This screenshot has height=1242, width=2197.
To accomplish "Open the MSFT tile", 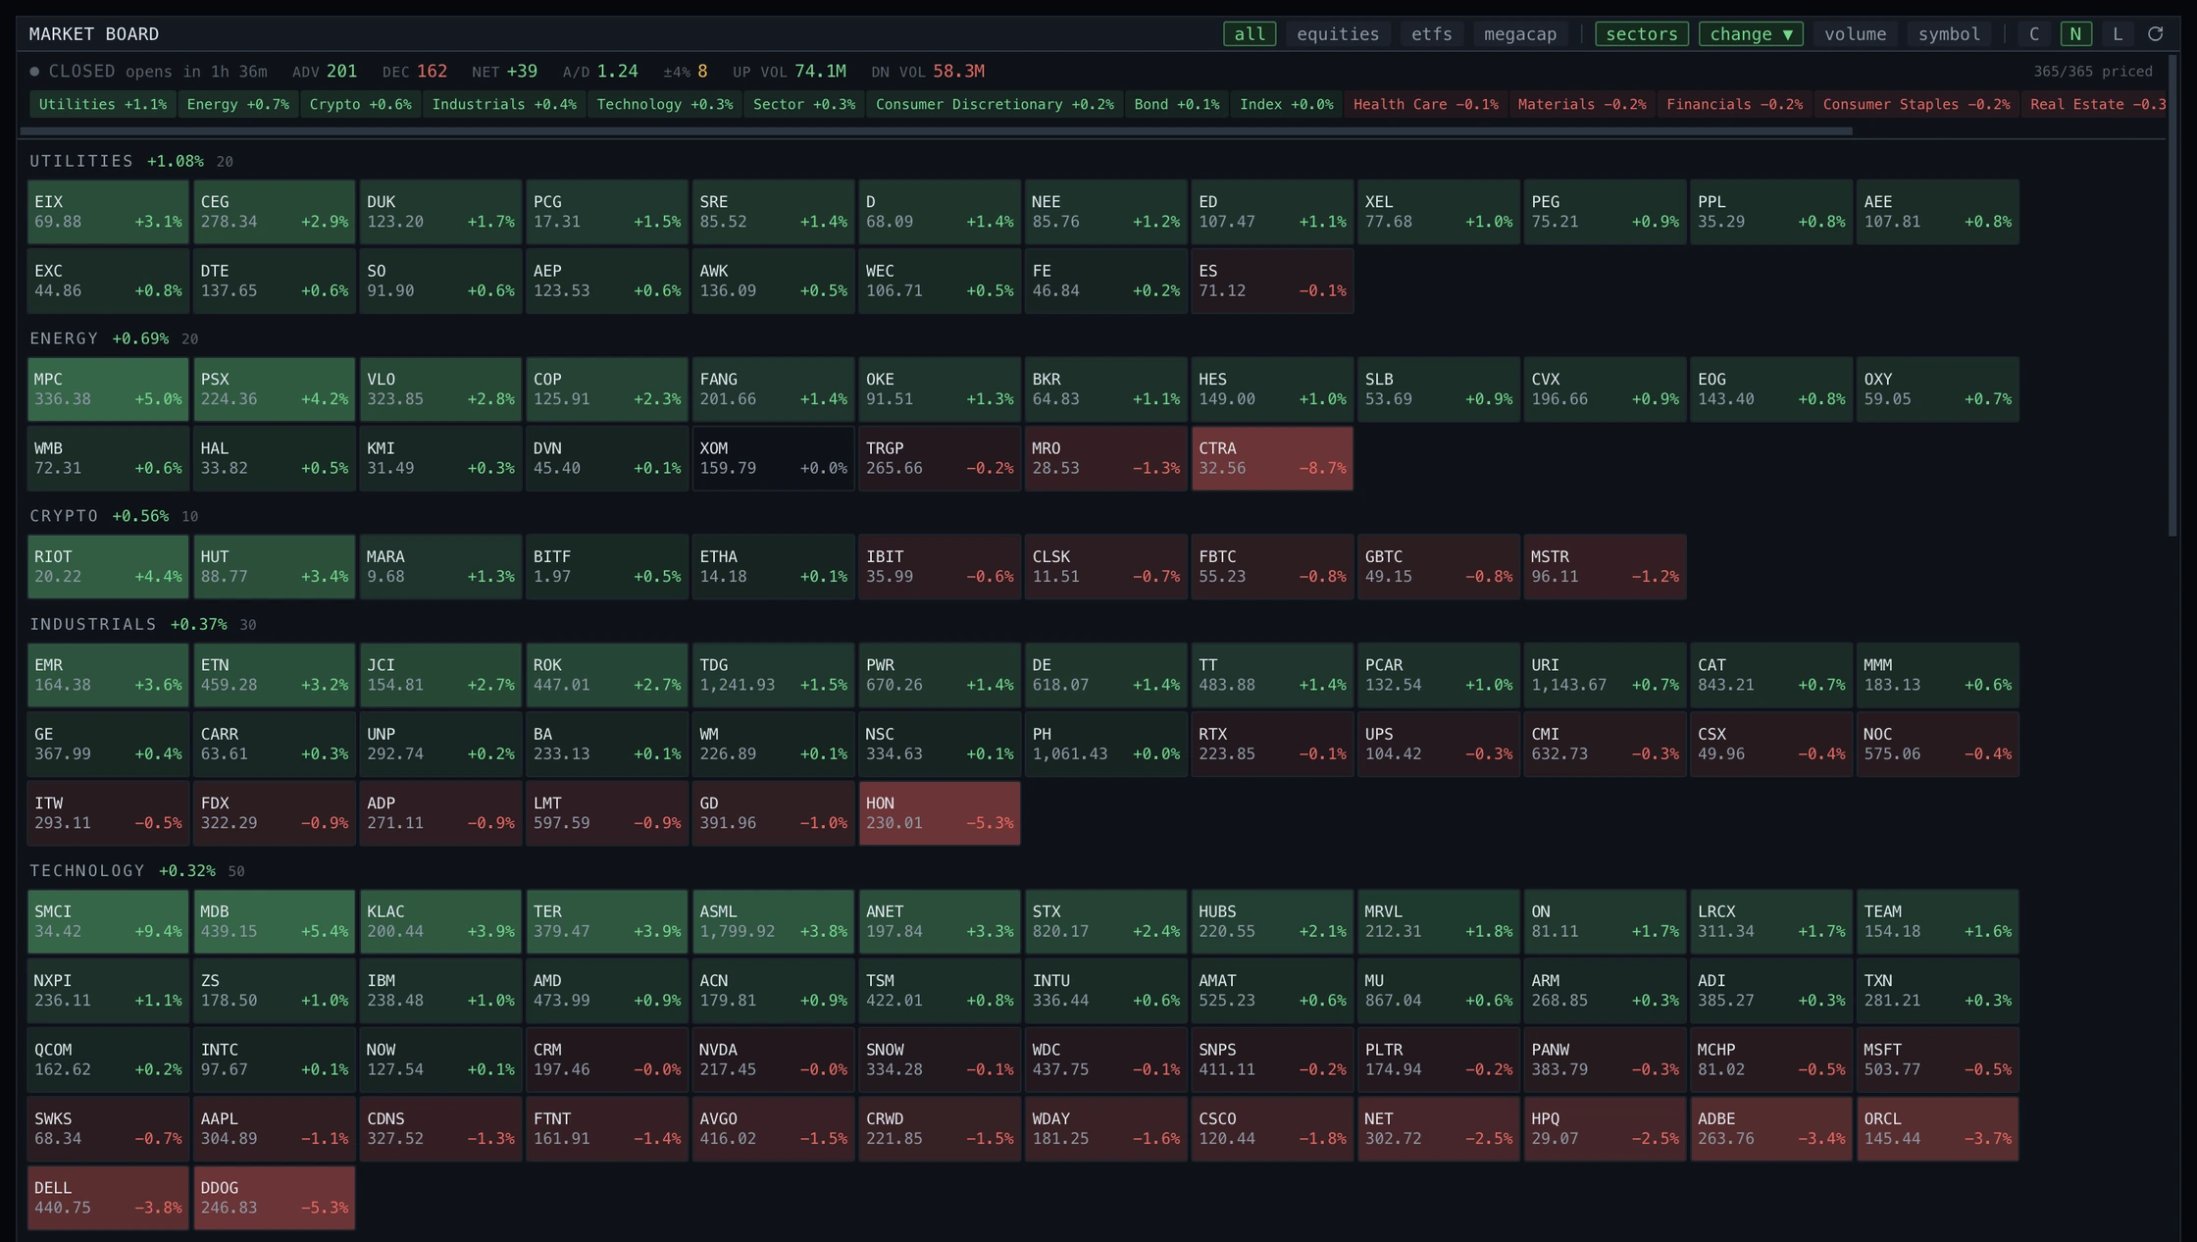I will [1937, 1060].
